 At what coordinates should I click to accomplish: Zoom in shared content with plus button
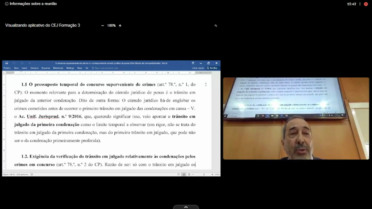[120, 25]
